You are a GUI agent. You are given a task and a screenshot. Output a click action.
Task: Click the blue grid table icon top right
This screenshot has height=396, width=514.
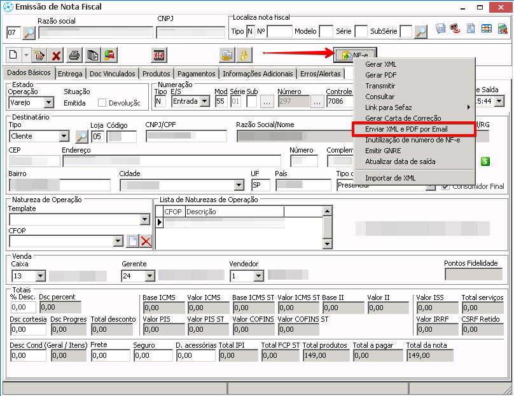487,29
